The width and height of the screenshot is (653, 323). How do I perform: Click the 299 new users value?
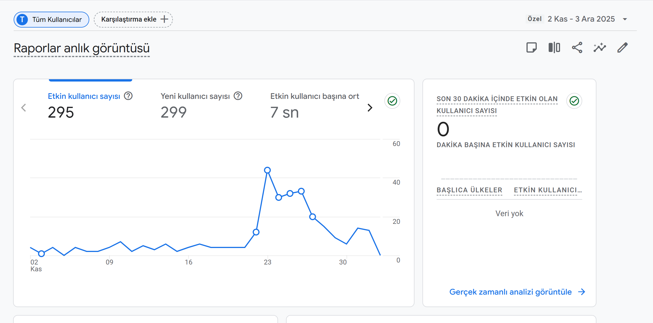[174, 112]
